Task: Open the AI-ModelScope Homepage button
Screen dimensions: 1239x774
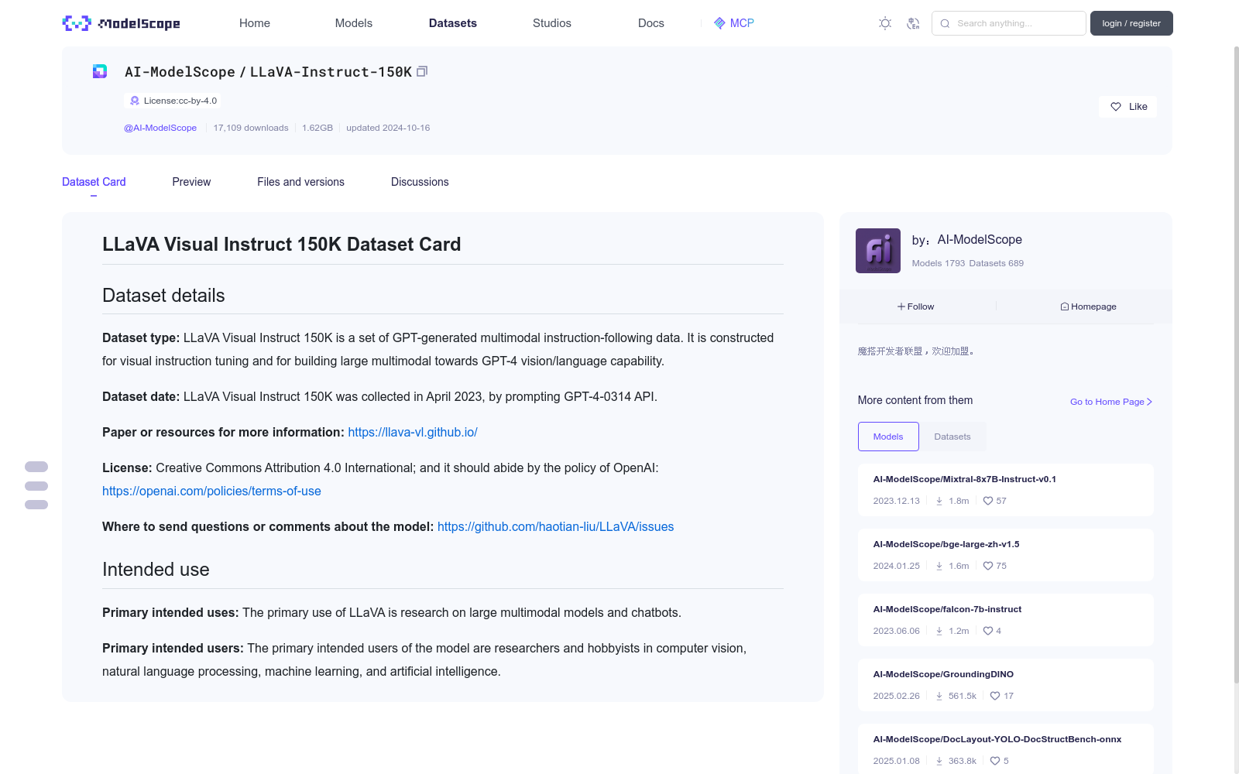Action: tap(1088, 307)
